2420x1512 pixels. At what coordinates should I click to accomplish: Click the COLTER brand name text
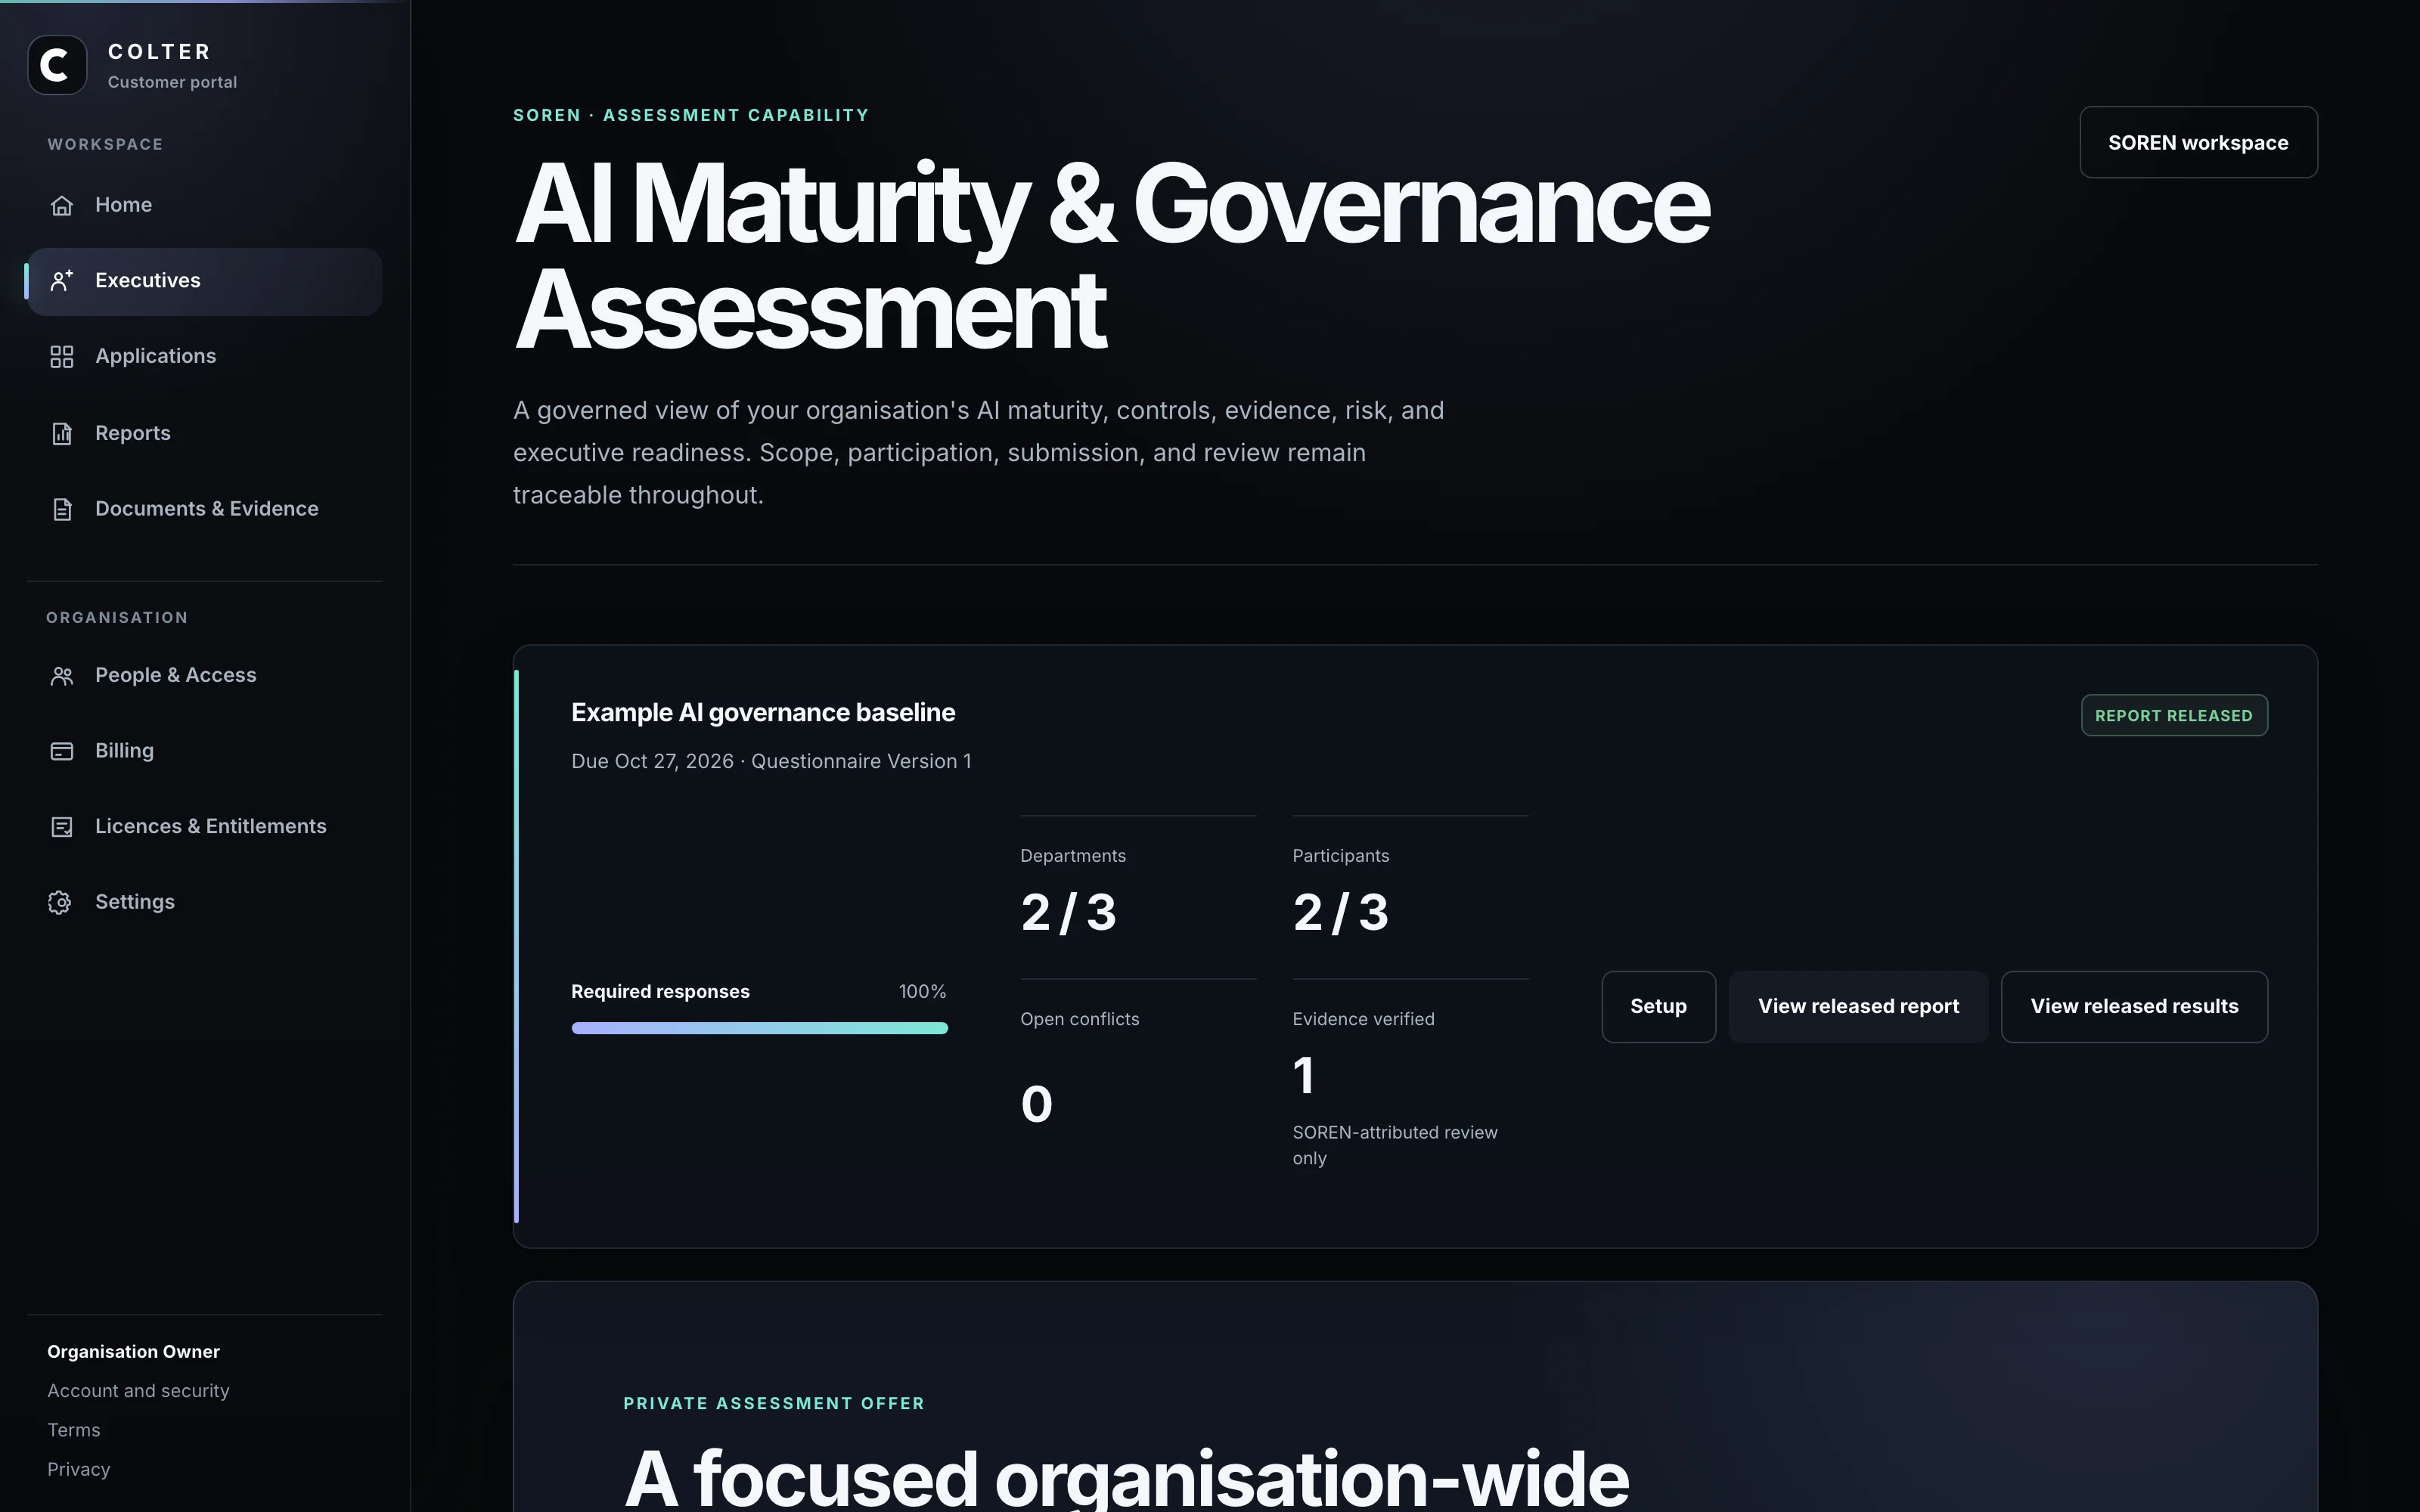coord(159,51)
